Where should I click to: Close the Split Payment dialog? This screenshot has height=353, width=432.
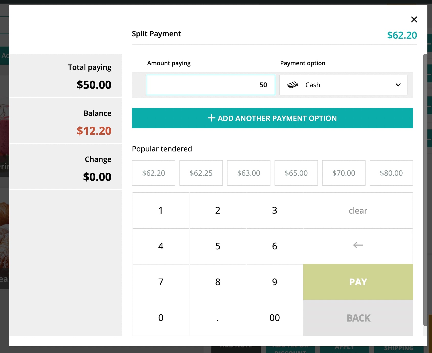click(414, 19)
